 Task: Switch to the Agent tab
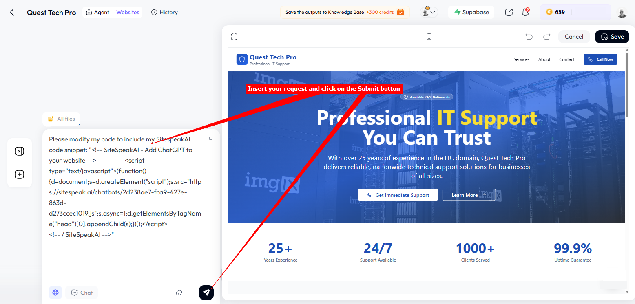(97, 12)
